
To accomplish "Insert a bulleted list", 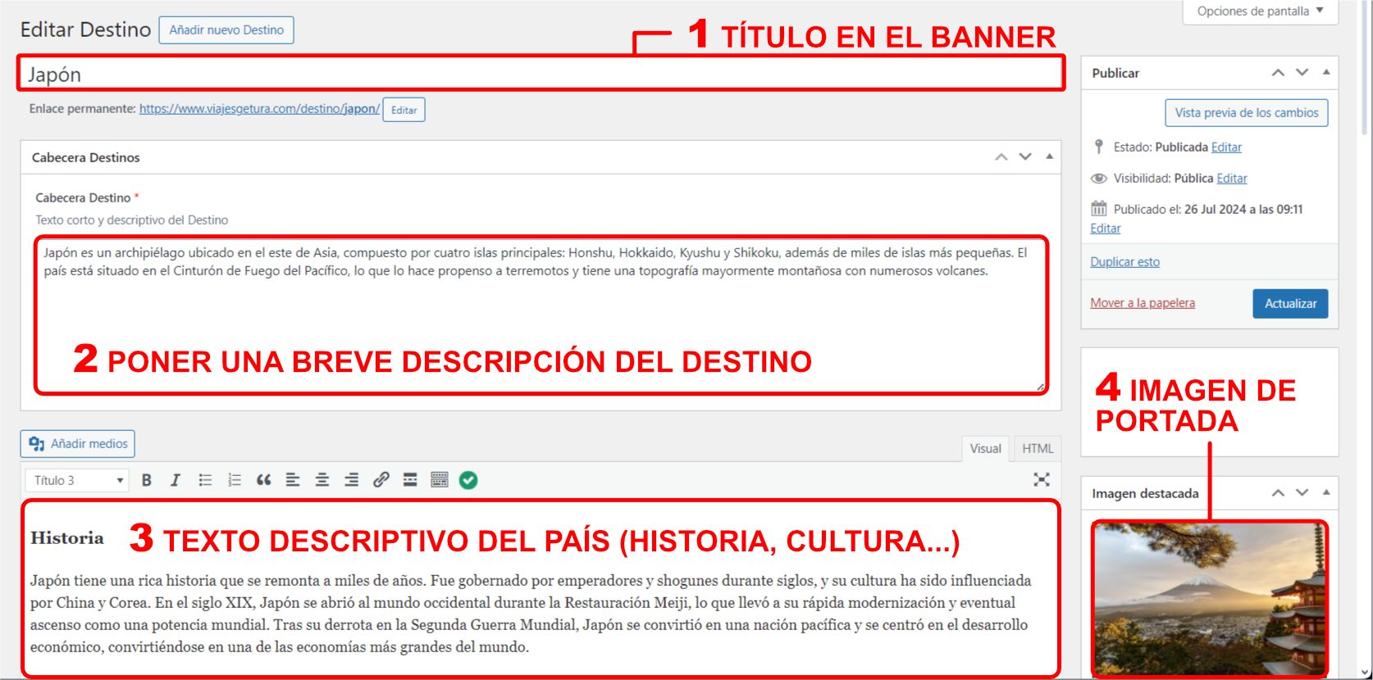I will coord(205,480).
